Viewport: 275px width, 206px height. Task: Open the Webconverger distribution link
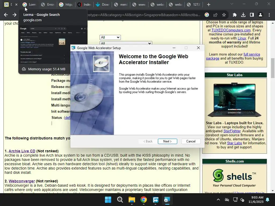pyautogui.click(x=22, y=181)
